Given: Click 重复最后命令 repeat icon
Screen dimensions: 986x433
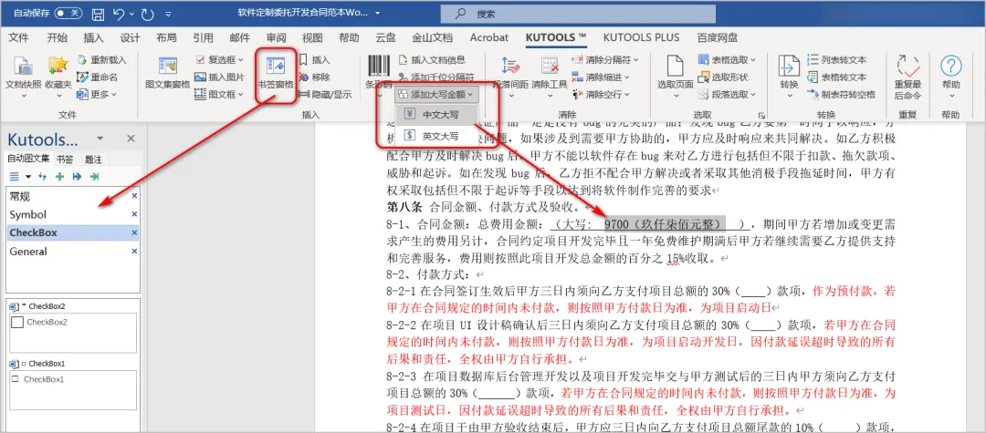Looking at the screenshot, I should click(907, 67).
